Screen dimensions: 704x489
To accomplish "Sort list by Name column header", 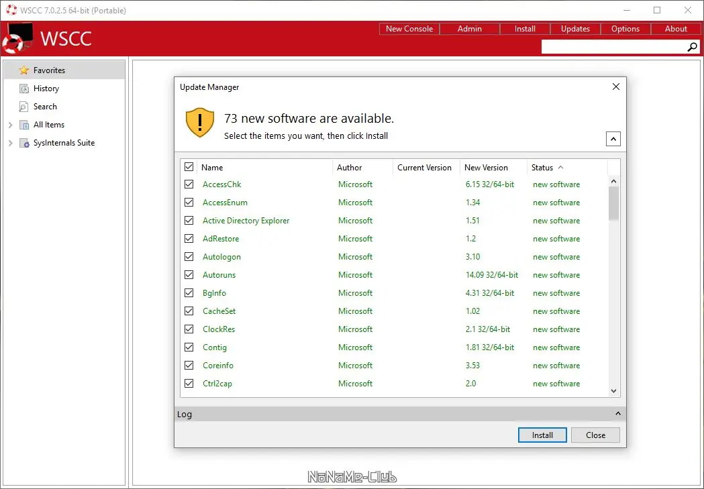I will (265, 167).
